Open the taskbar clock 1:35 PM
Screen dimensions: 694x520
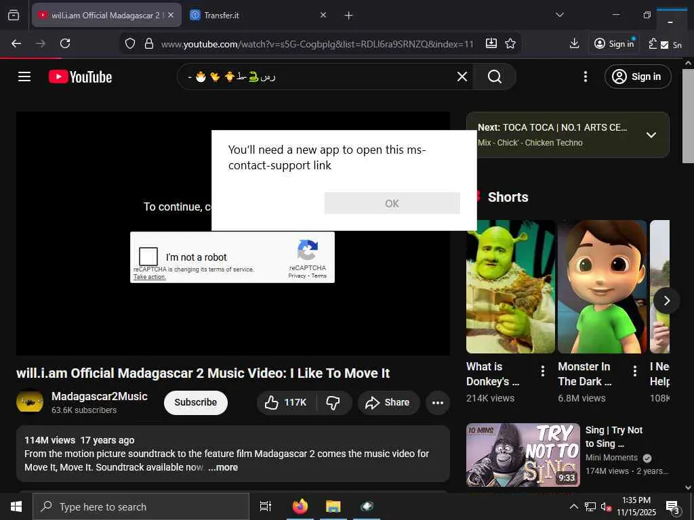[636, 506]
